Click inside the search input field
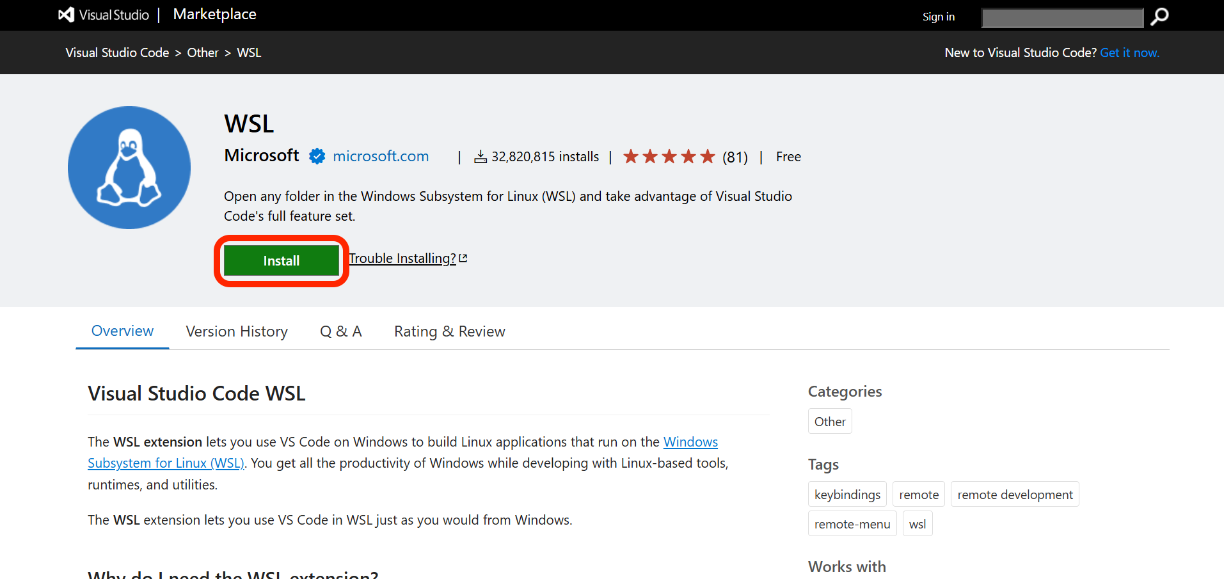 pyautogui.click(x=1061, y=17)
